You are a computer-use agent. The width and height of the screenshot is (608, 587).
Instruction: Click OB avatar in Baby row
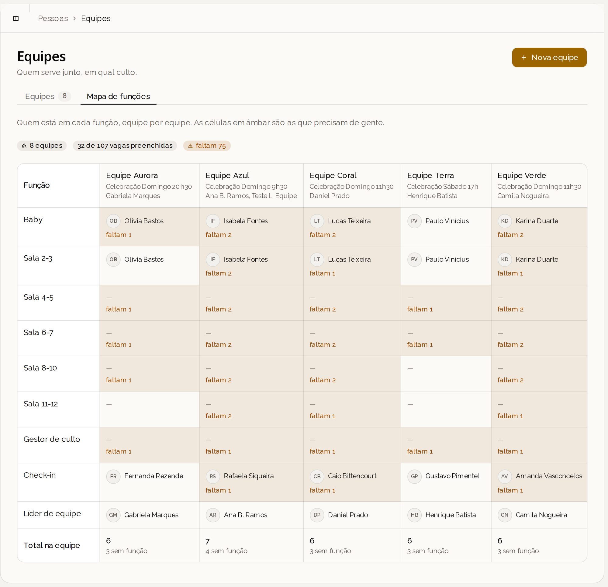[x=113, y=221]
